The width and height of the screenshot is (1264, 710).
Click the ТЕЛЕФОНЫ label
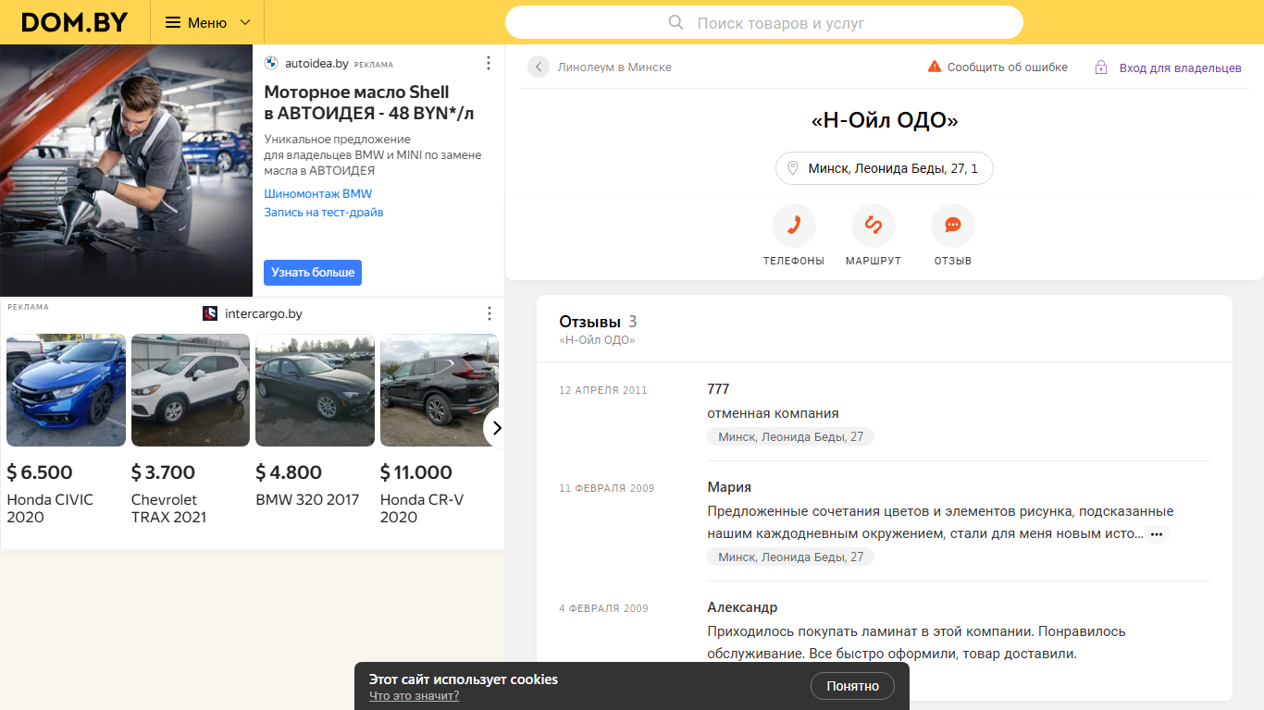794,261
